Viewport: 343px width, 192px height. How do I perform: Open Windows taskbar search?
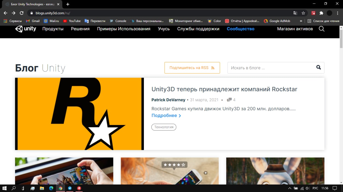pos(14,188)
